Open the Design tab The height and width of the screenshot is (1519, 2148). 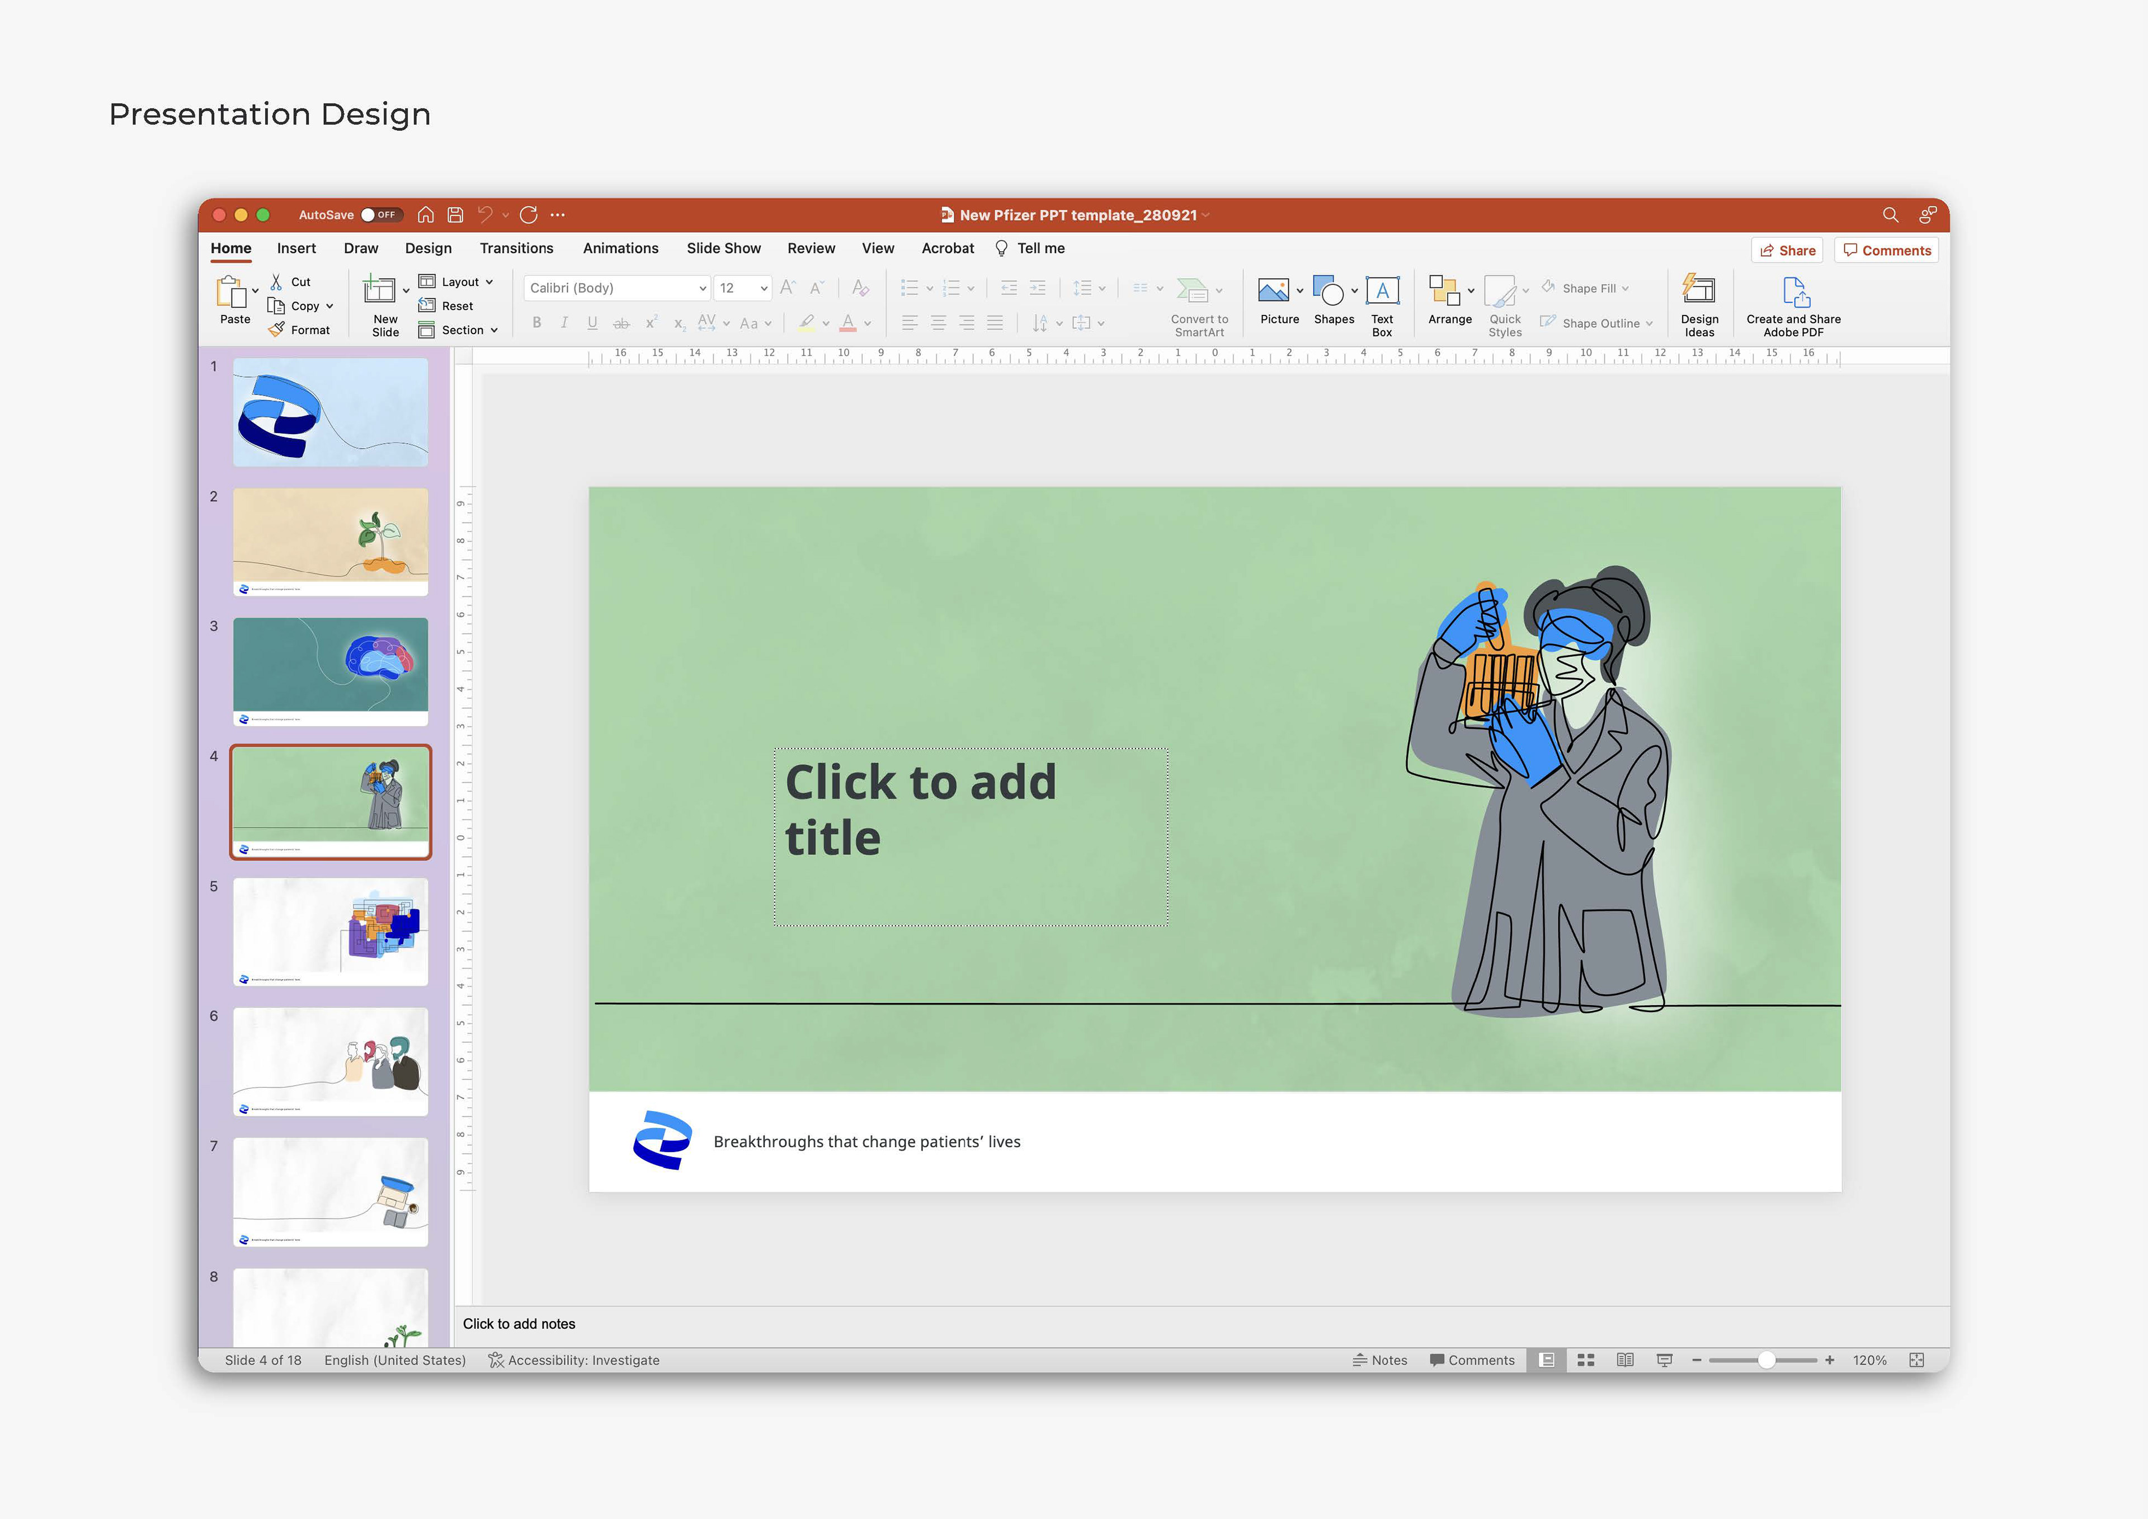428,248
